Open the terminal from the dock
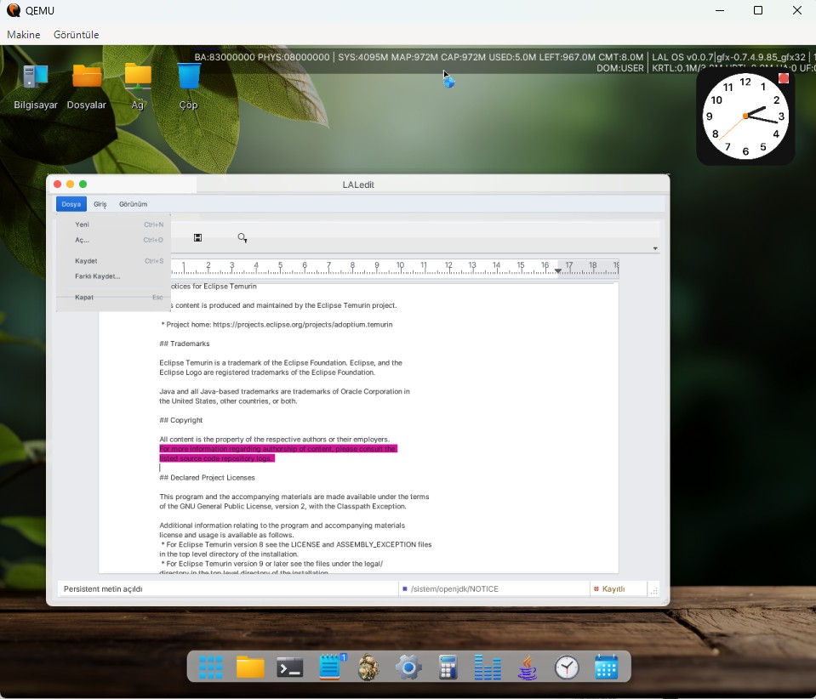This screenshot has width=816, height=699. tap(290, 668)
